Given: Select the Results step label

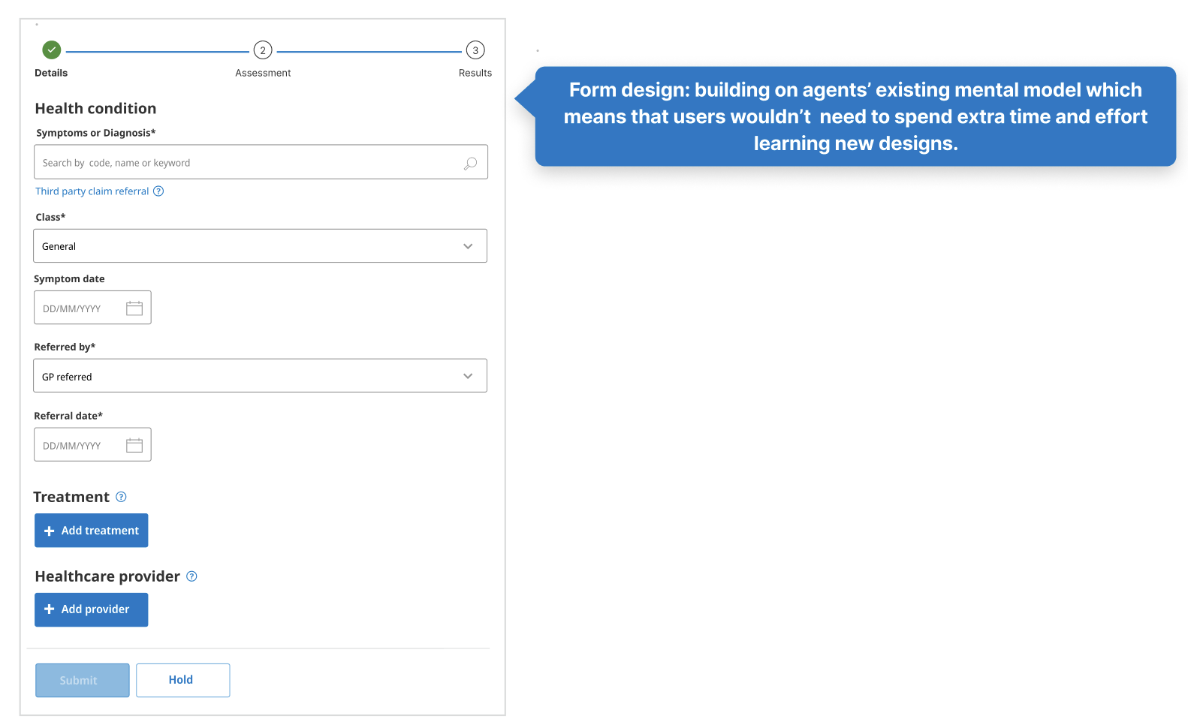Looking at the screenshot, I should tap(475, 73).
